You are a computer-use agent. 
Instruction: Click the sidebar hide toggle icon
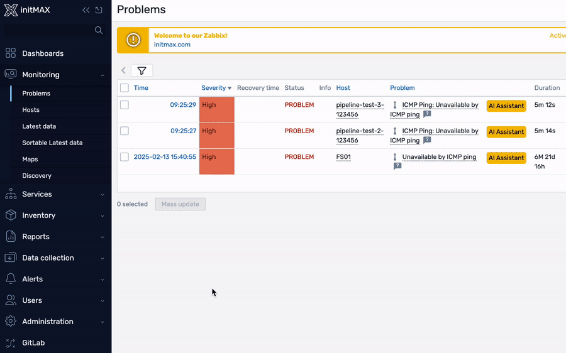click(x=99, y=11)
